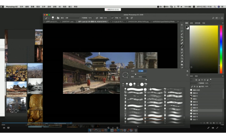Toggle lock all padlock in the Layers panel

click(x=200, y=87)
